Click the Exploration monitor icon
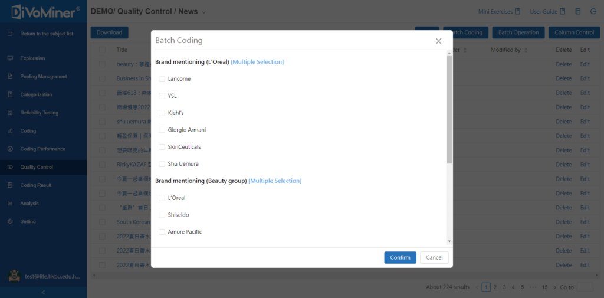This screenshot has width=604, height=298. [11, 58]
